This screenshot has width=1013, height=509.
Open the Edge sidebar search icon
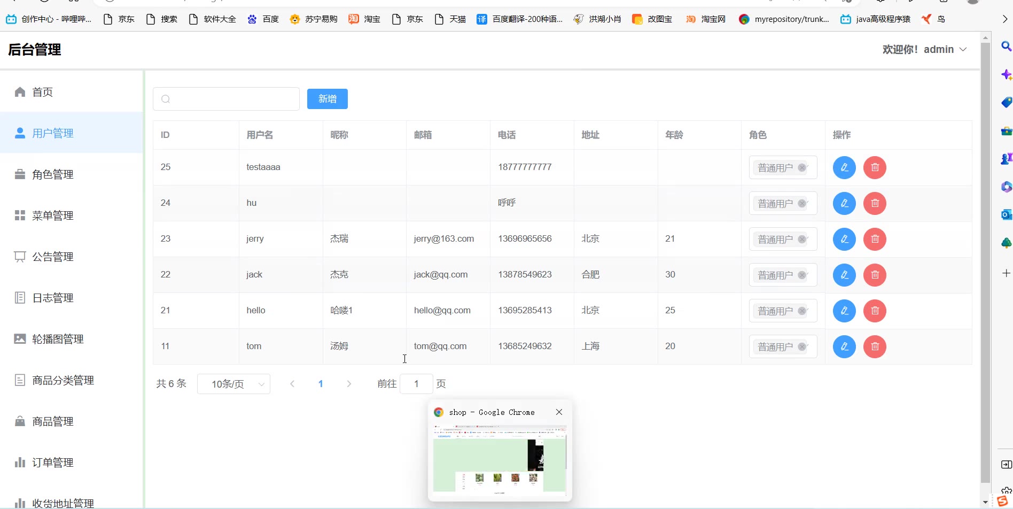pos(1006,47)
